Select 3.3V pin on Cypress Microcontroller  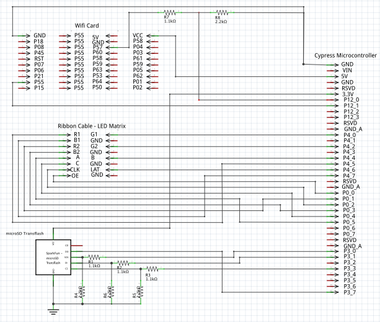(x=348, y=94)
